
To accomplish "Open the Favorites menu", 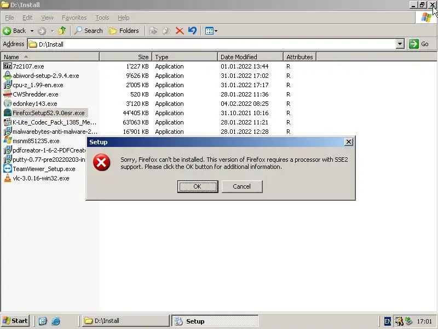I will [x=74, y=18].
